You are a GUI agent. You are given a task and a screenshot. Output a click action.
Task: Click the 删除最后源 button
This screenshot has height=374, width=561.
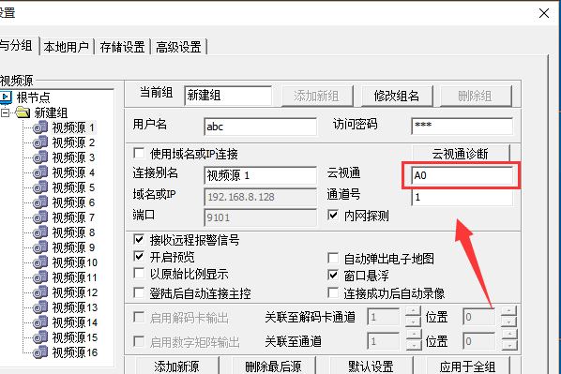[x=274, y=366]
